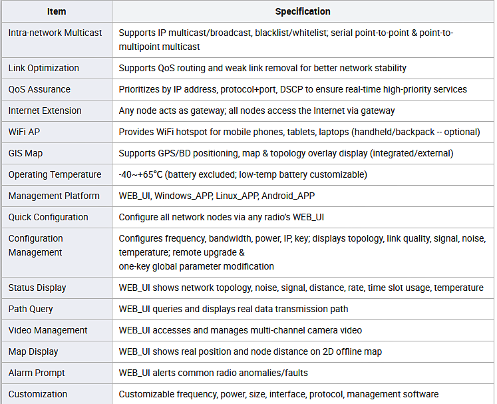The width and height of the screenshot is (497, 404).
Task: Select the Management Platform row label
Action: click(54, 196)
